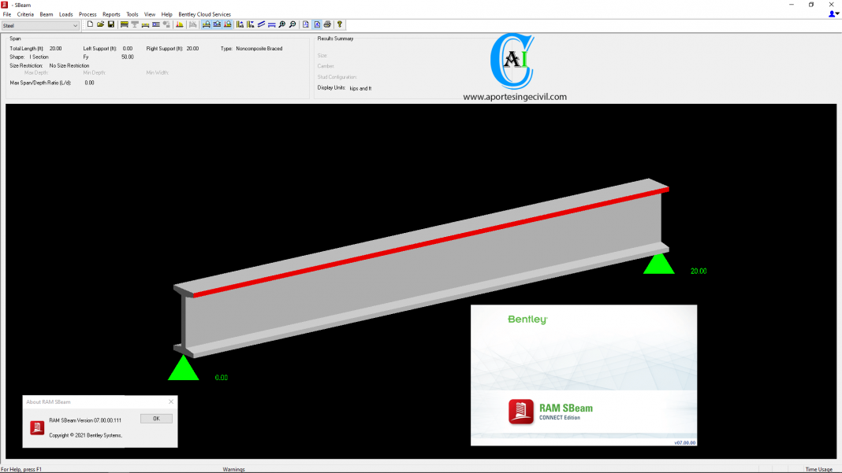Open the Loads menu
The image size is (842, 473).
(66, 14)
